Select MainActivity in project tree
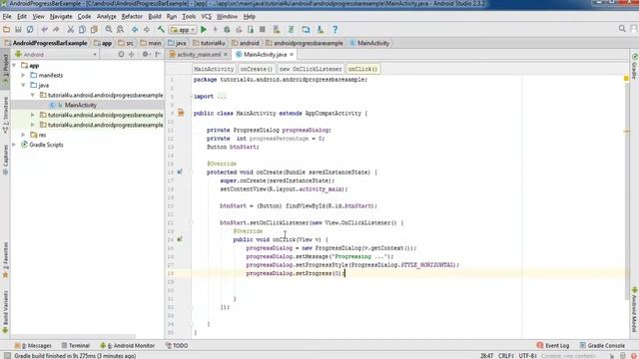 (81, 105)
